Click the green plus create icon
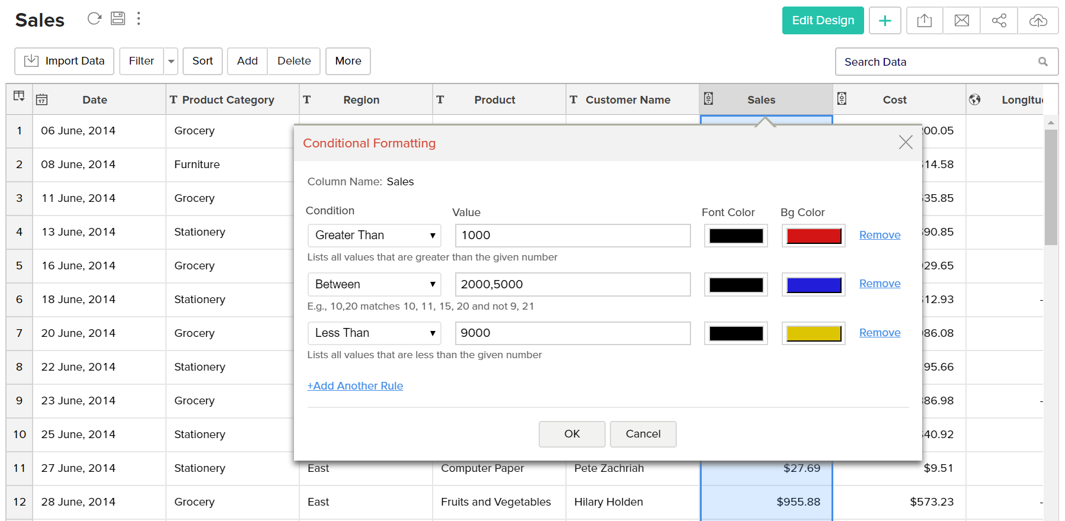 coord(885,21)
